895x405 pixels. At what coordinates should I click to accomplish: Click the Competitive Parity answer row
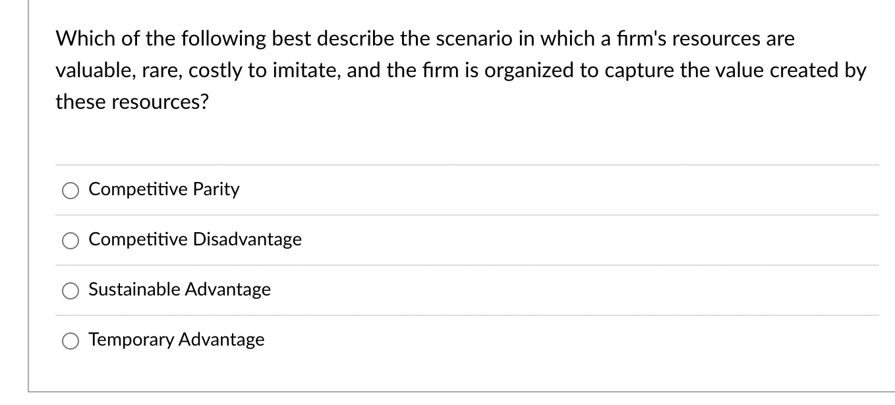[395, 189]
